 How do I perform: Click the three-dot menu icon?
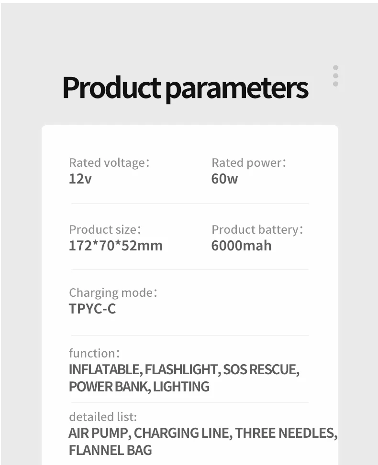point(335,76)
